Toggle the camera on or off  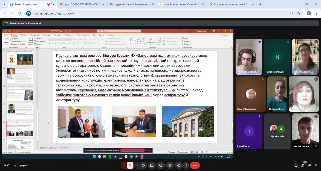143,165
